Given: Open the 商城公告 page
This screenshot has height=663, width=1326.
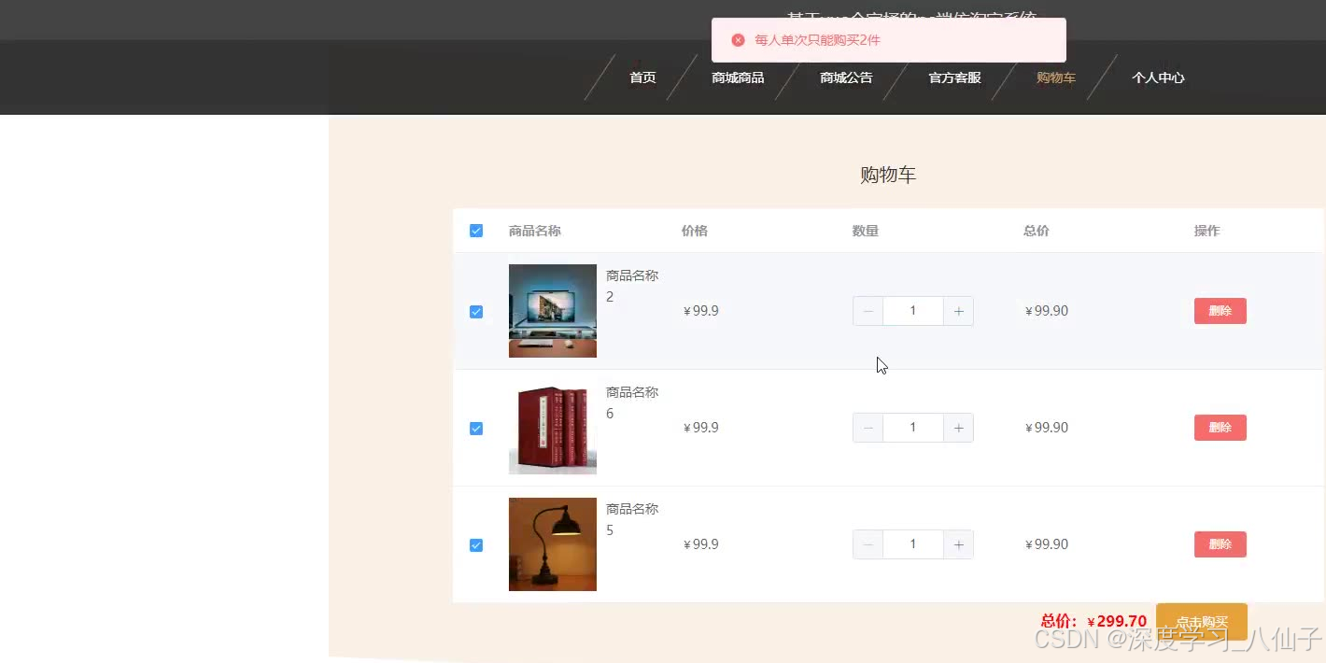Looking at the screenshot, I should [x=846, y=78].
